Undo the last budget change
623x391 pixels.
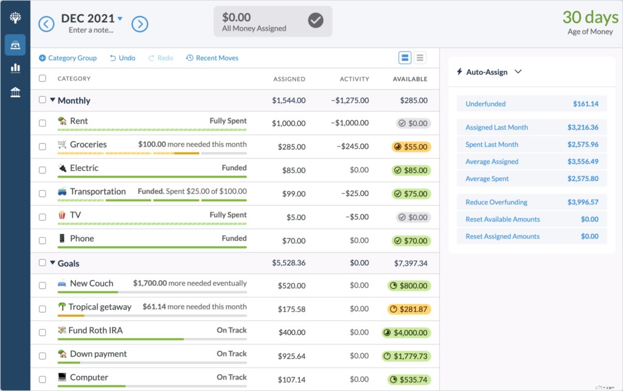123,58
